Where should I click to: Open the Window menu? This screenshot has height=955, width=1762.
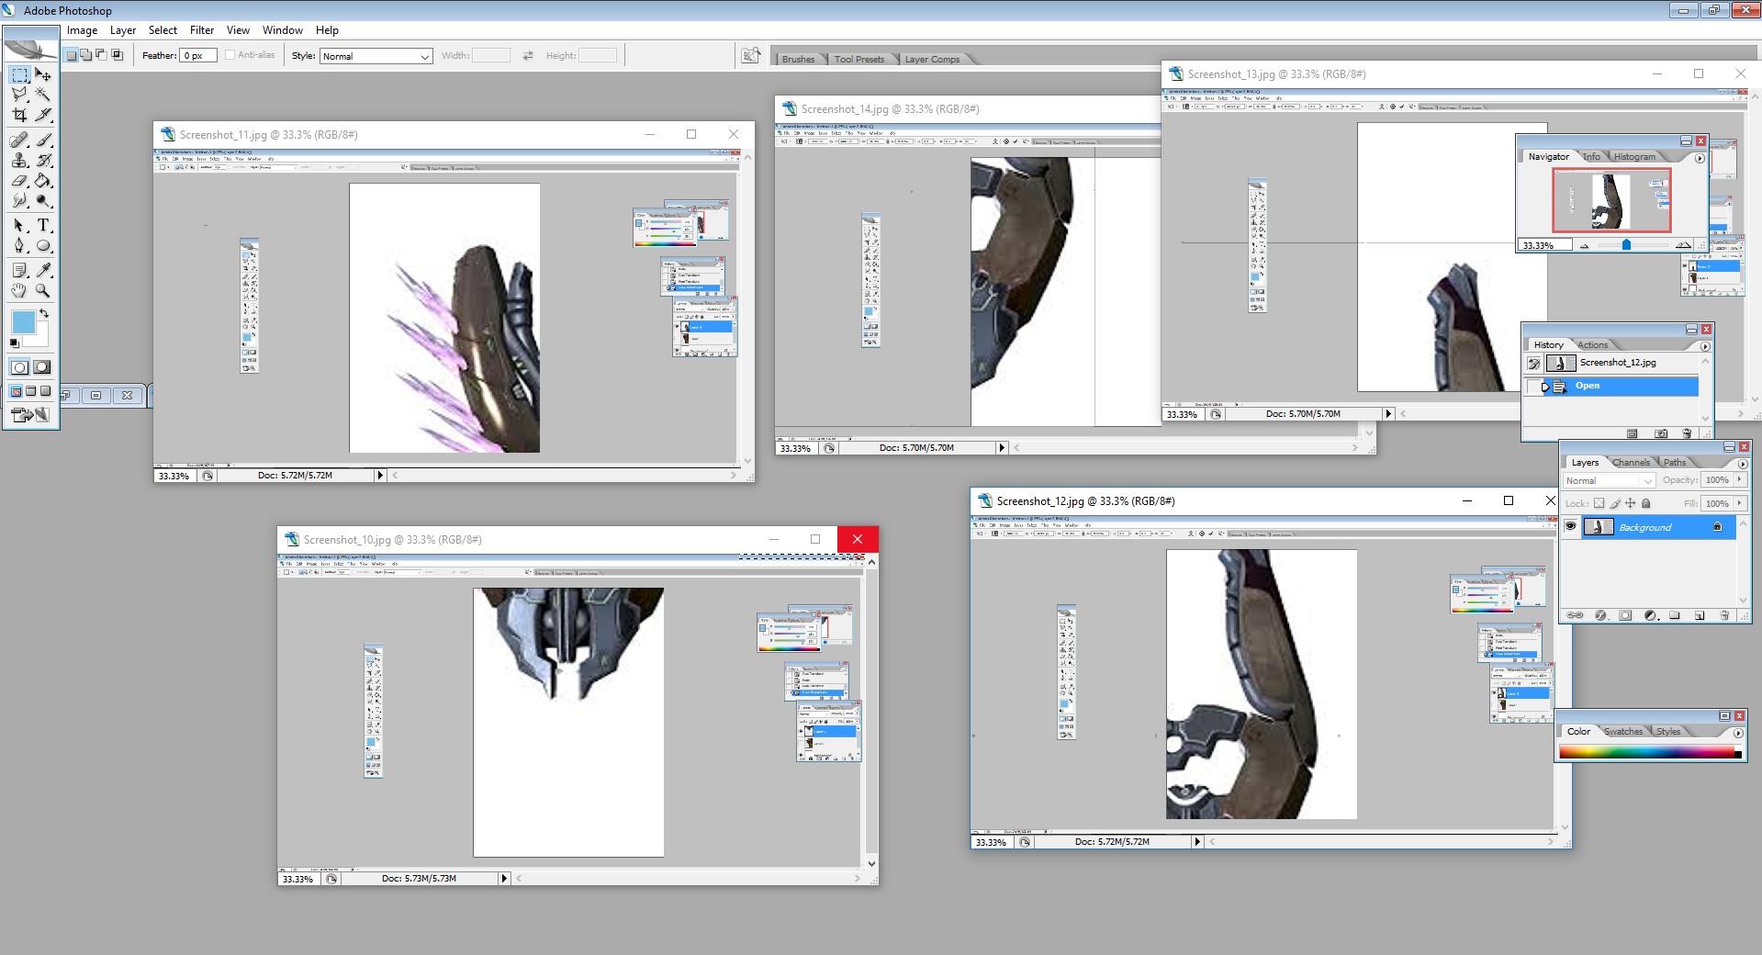283,30
